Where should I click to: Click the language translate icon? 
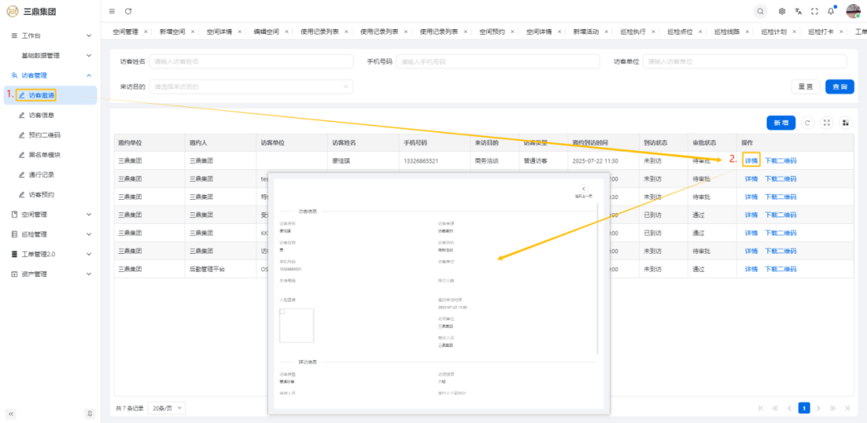(x=798, y=11)
